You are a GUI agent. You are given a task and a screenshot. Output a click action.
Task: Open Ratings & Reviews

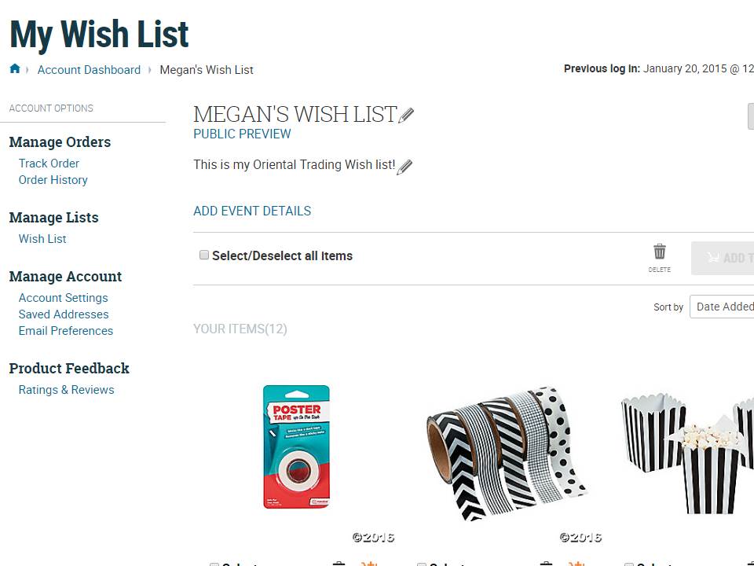66,390
